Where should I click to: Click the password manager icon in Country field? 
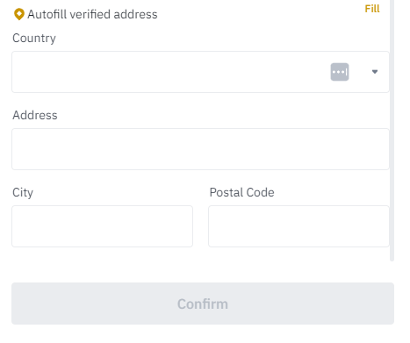[340, 72]
